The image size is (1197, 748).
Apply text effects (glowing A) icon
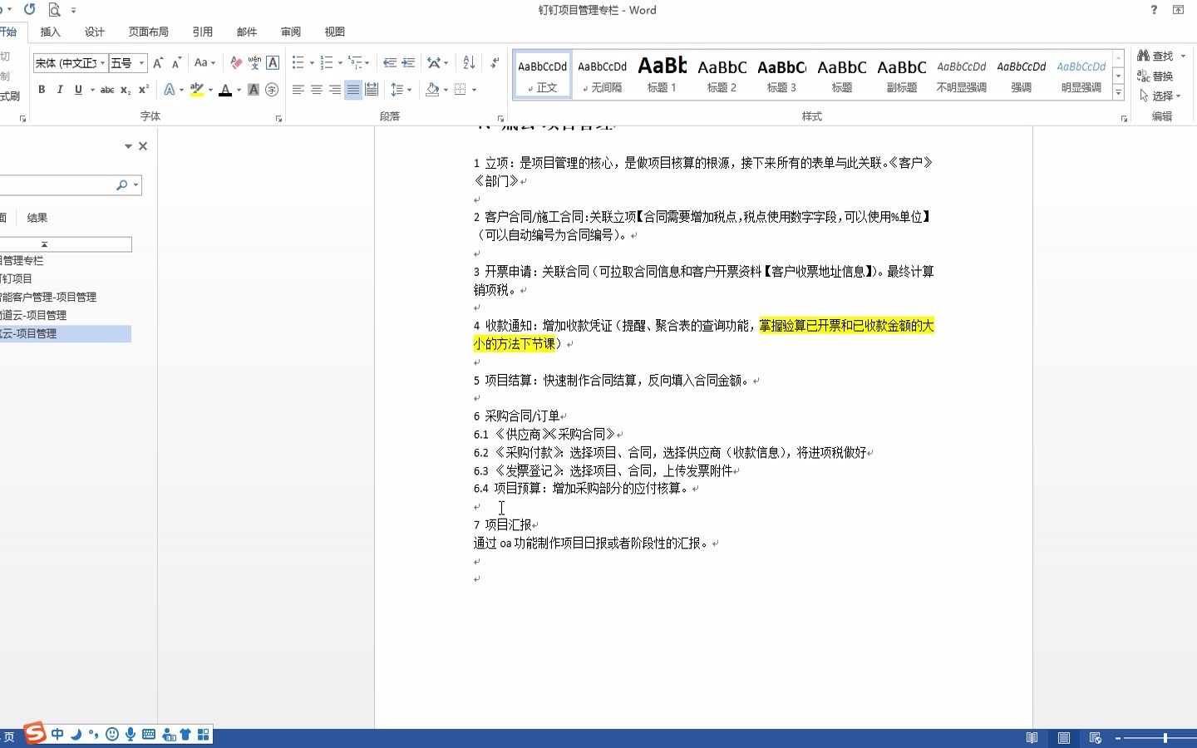pyautogui.click(x=170, y=90)
